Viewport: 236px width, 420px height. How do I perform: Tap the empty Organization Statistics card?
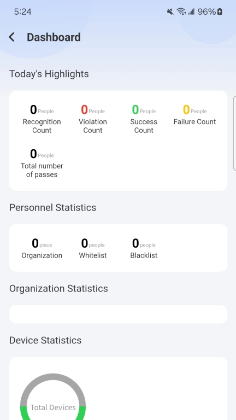tap(118, 314)
